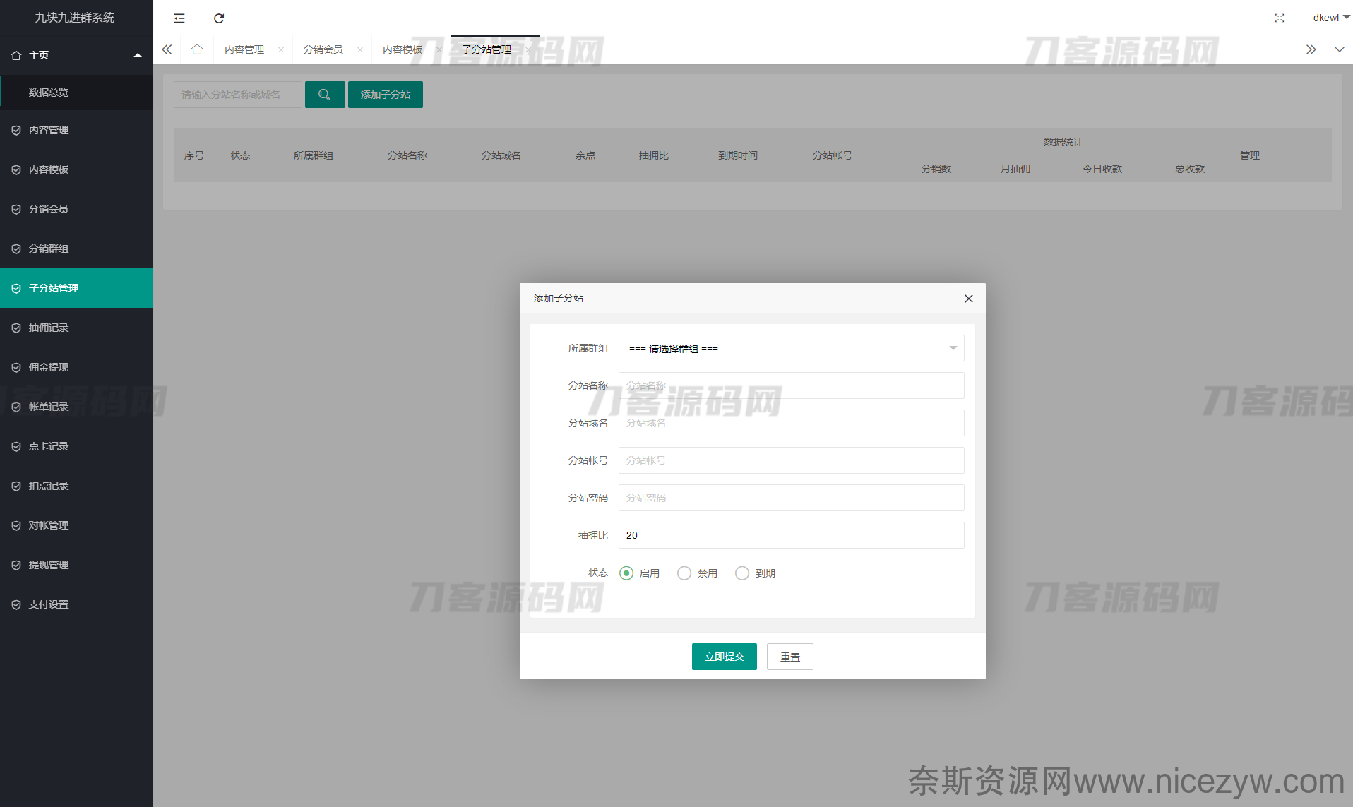Close the 内容管理 tab
This screenshot has height=807, width=1353.
click(x=281, y=49)
